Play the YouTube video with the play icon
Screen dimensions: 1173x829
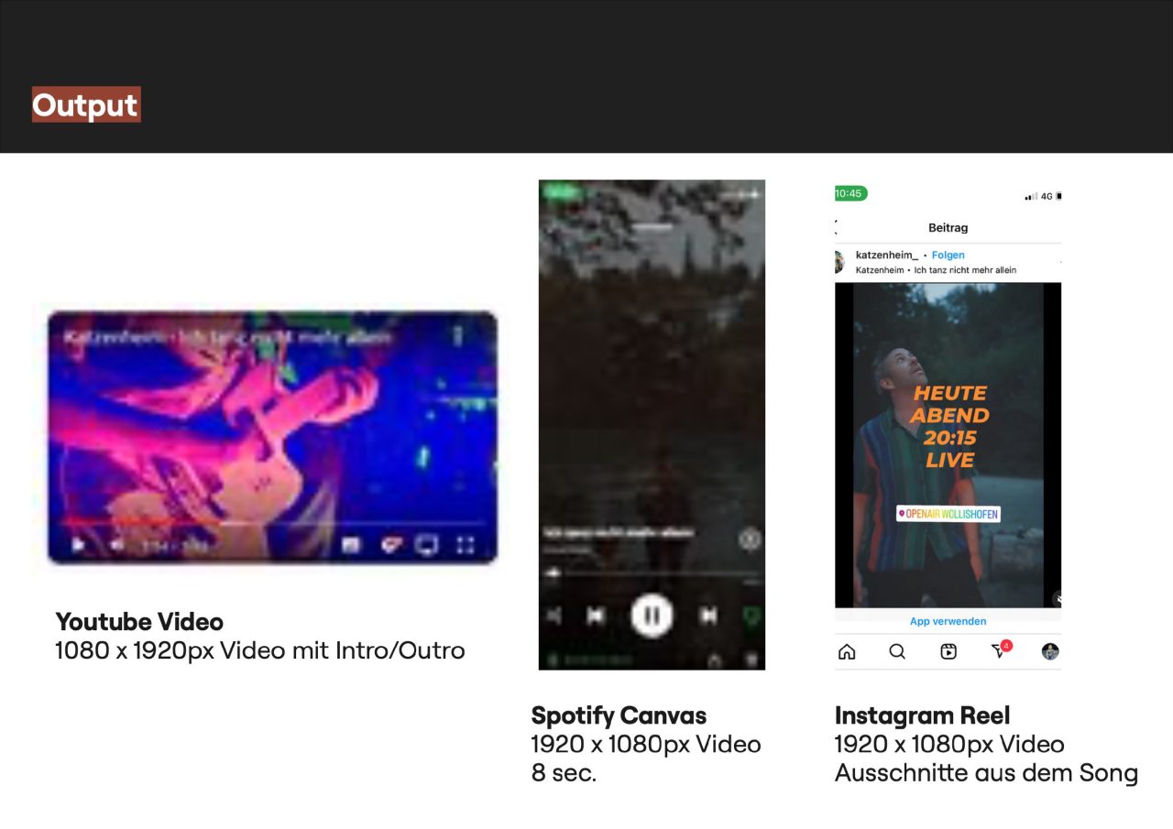coord(79,545)
